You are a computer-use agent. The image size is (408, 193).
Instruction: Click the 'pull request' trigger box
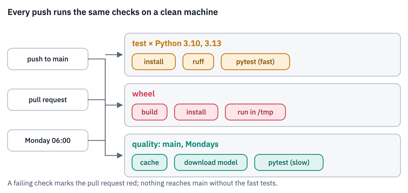48,100
